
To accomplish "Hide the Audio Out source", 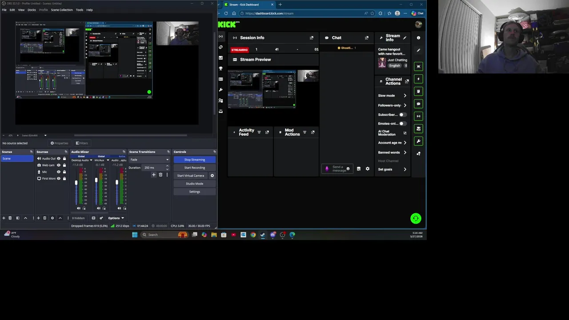I will point(58,159).
